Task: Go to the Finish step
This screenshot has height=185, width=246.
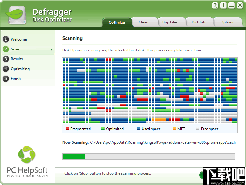Action: pos(16,79)
